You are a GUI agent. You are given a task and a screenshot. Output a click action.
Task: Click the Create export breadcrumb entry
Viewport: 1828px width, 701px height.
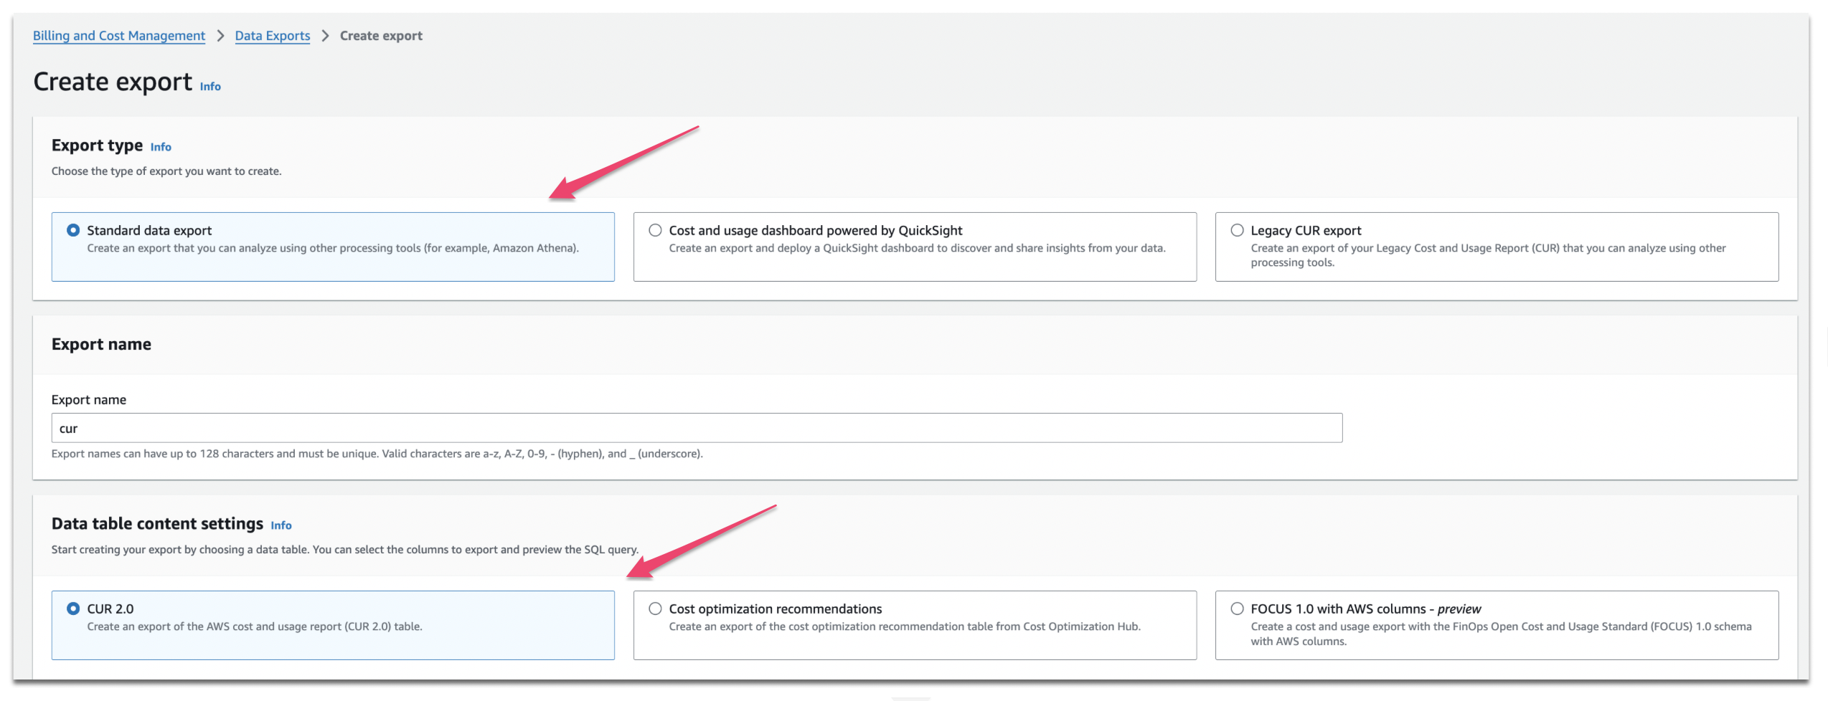tap(380, 35)
